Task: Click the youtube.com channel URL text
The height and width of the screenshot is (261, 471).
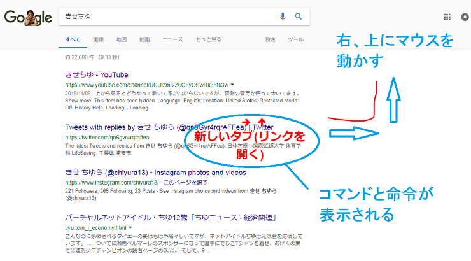Action: [x=146, y=85]
